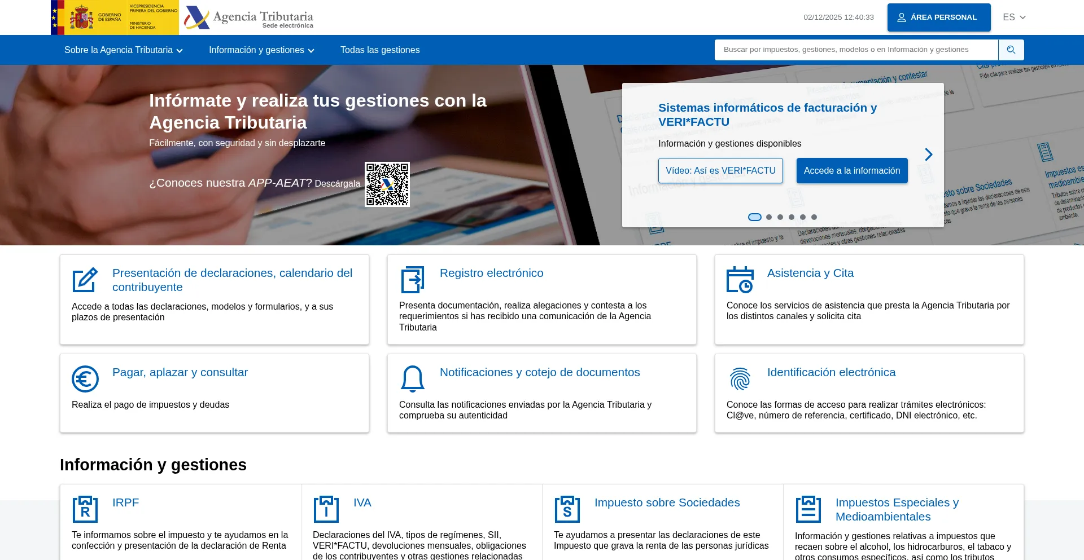Click Accede a la información button
Viewport: 1084px width, 560px height.
pyautogui.click(x=851, y=171)
